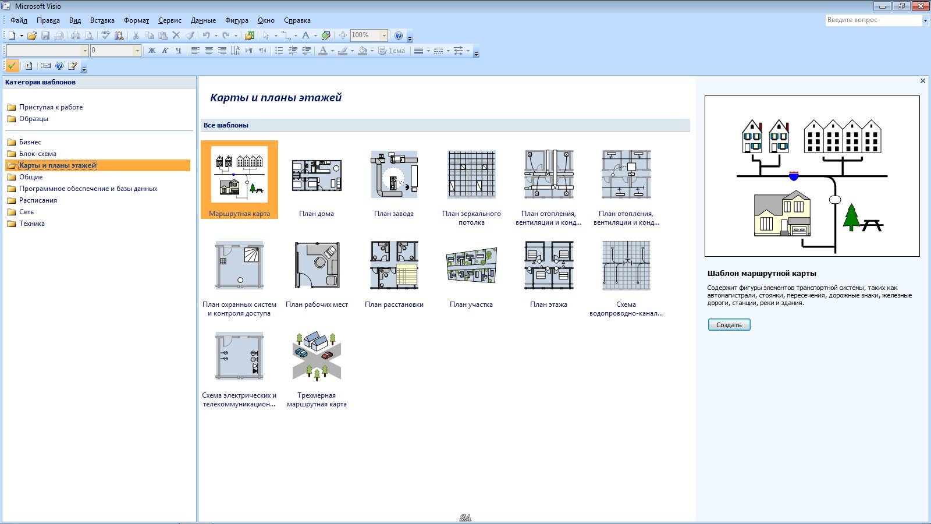This screenshot has height=524, width=931.
Task: Open the line weight dropdown arrow
Action: point(428,51)
